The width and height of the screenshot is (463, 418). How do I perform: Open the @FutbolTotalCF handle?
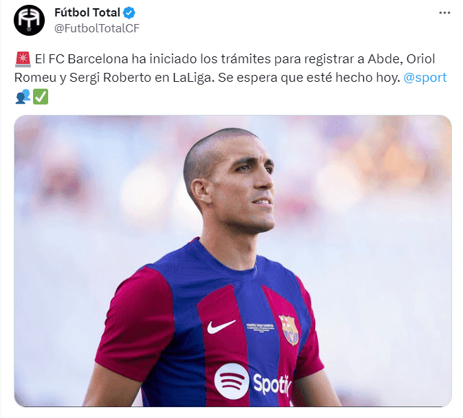(x=97, y=28)
